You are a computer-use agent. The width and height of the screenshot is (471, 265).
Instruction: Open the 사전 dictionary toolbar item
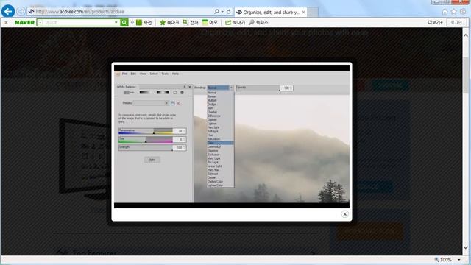pyautogui.click(x=144, y=22)
